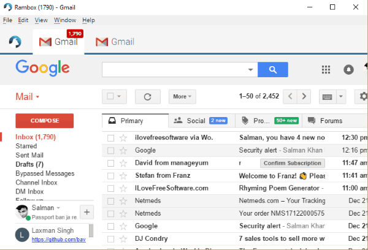Open the Rhyming Poem Generator email subject

(279, 188)
